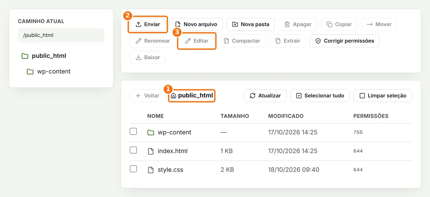Screen dimensions: 430x197
Task: Create a file with Novo arquivo
Action: tap(196, 24)
